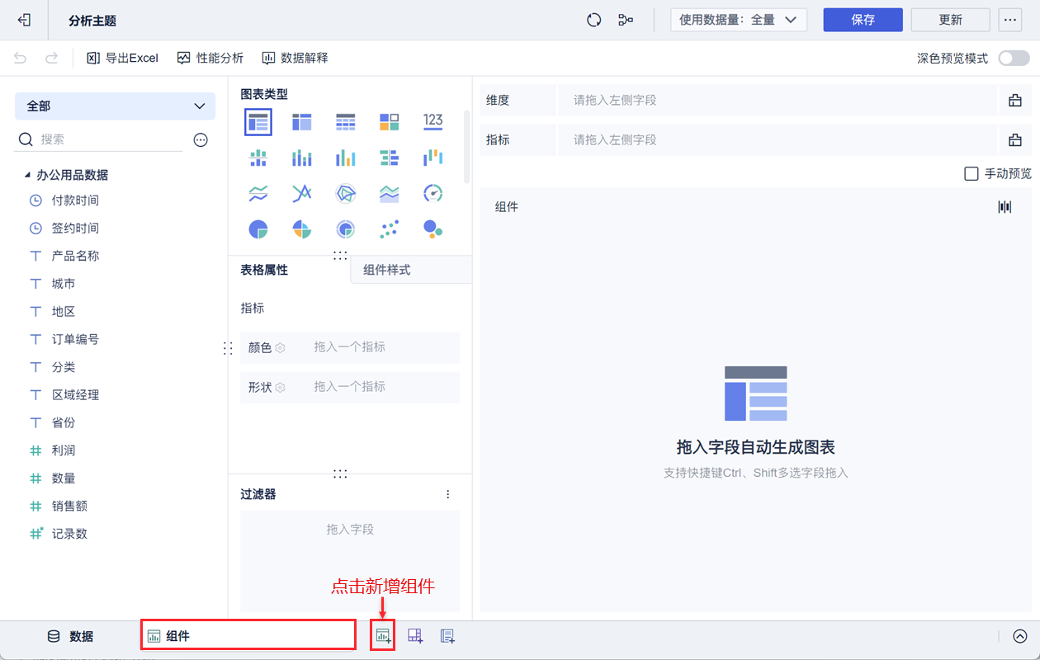Click the add dashboard icon

click(415, 636)
